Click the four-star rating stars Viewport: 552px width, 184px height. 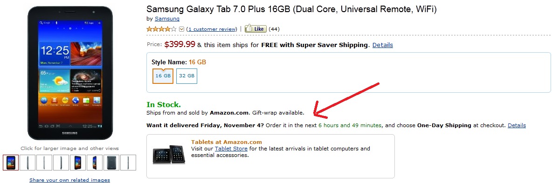pos(162,29)
